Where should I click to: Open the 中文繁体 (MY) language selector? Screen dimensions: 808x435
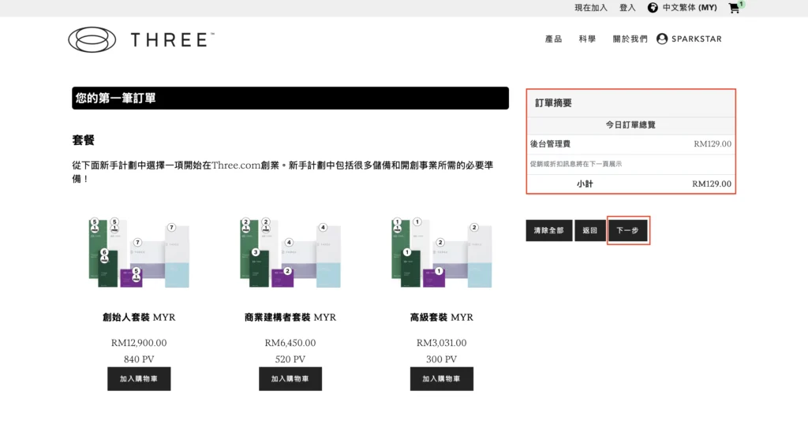[690, 8]
